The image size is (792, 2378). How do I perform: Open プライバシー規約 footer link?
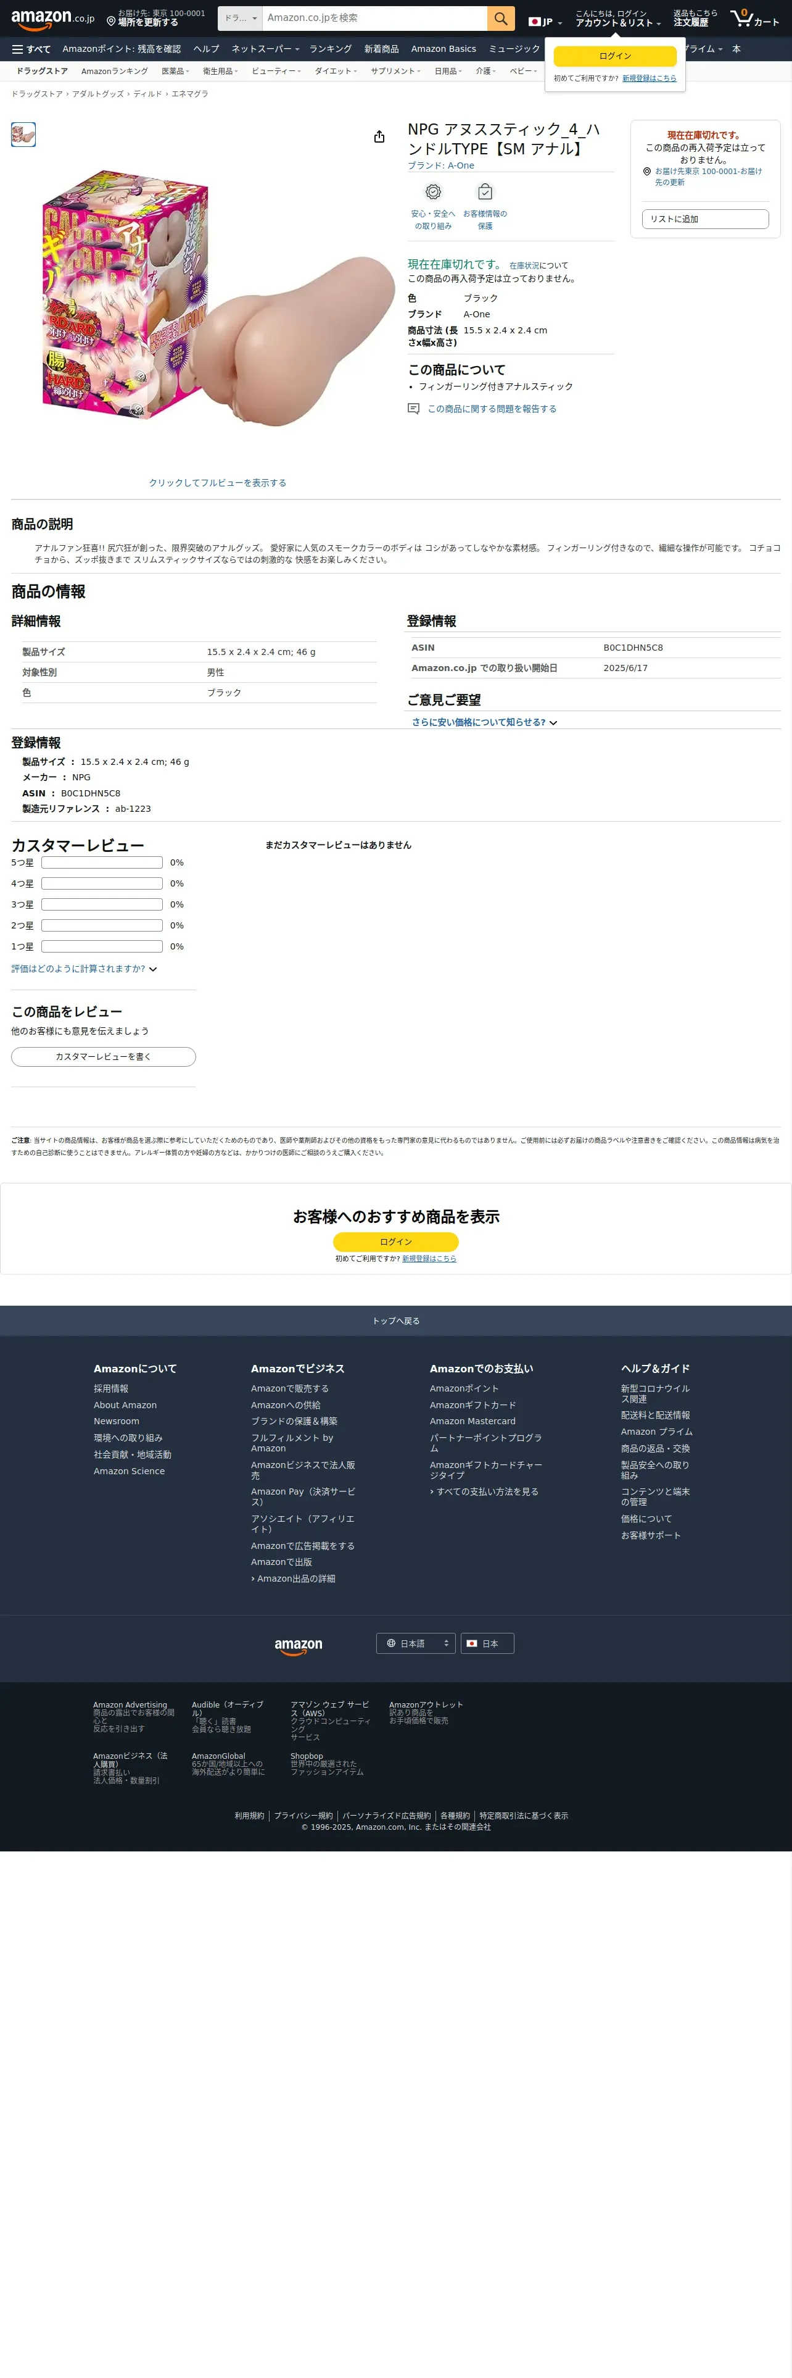click(303, 1816)
